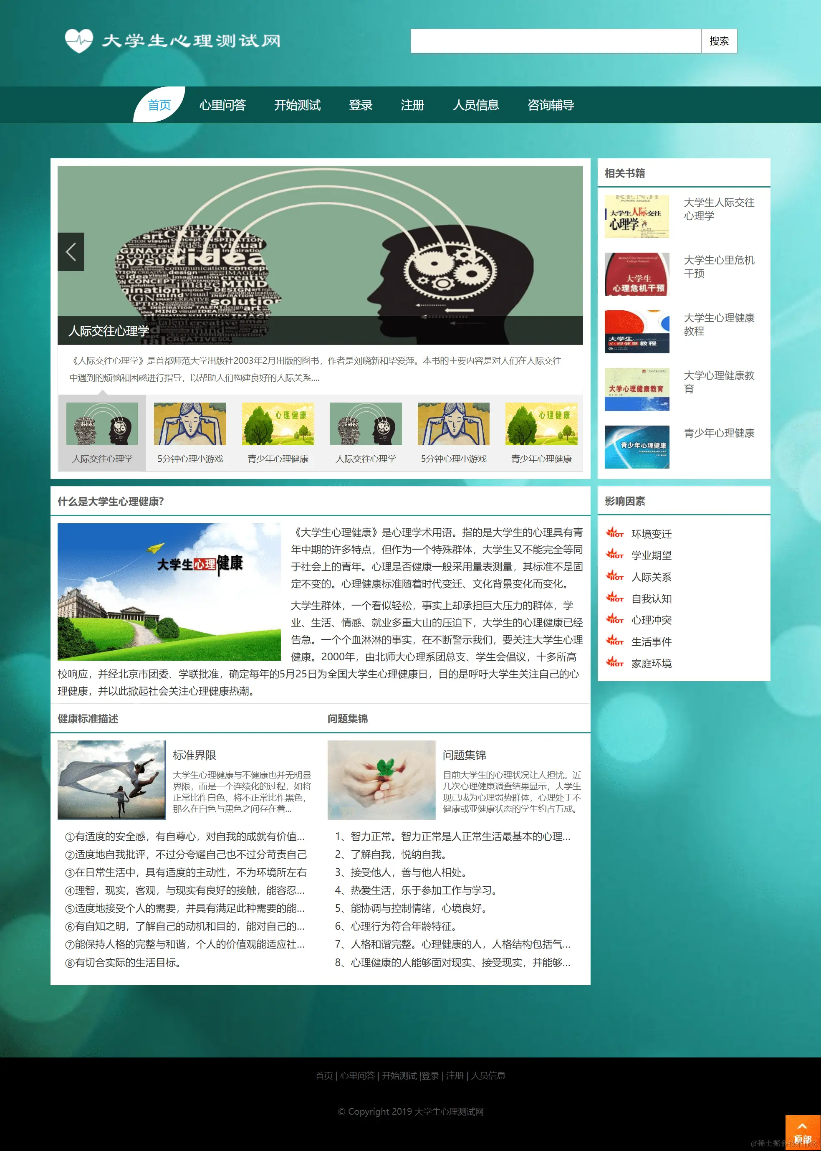Click the HOT icon beside 环境变迁

(615, 533)
